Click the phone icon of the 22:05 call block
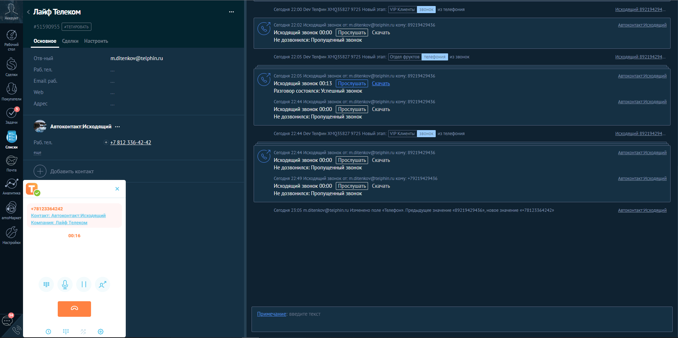Screen dimensions: 678x338 [264, 80]
